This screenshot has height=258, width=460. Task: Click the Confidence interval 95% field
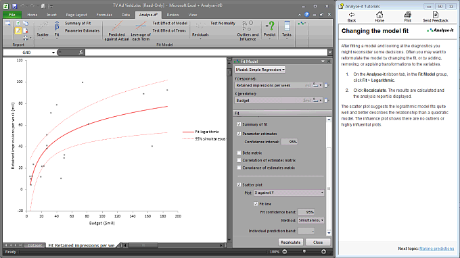289,142
